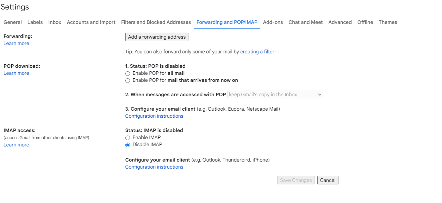442x203 pixels.
Task: Open the Chat and Meet tab
Action: click(x=305, y=22)
